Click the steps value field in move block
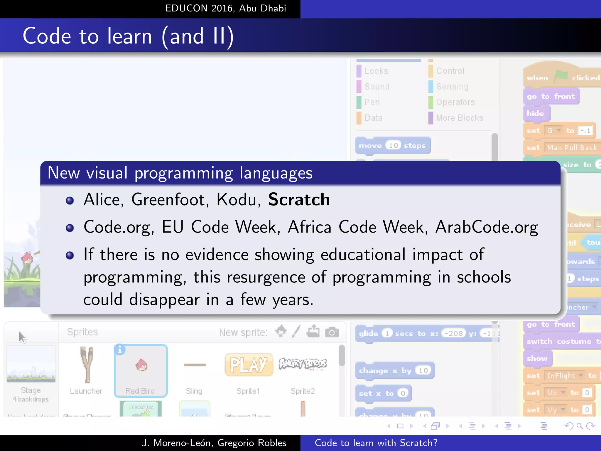 [393, 145]
